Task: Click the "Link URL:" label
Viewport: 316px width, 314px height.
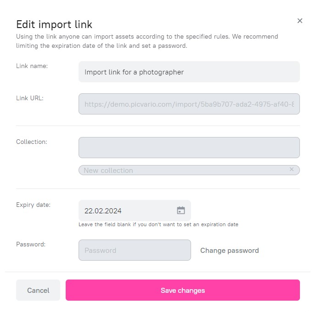Action: click(x=29, y=98)
